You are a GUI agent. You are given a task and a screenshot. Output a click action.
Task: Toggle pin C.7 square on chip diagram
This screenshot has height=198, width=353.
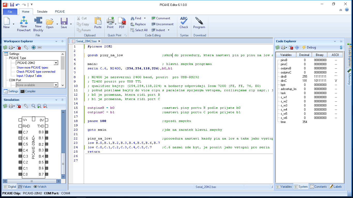(x=20, y=132)
